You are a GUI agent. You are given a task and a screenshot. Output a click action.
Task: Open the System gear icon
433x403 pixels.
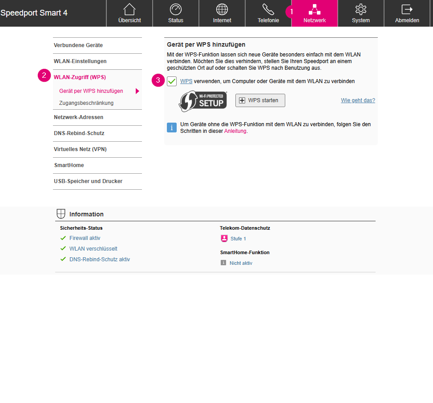(360, 10)
